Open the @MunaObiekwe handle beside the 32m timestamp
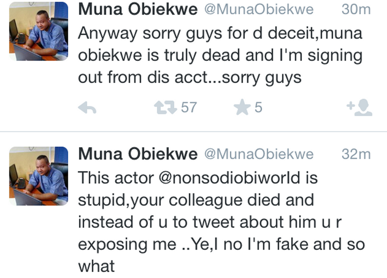 click(x=259, y=154)
